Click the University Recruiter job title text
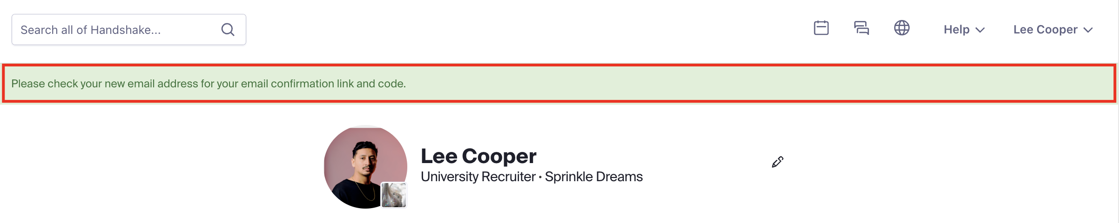The width and height of the screenshot is (1119, 223). 478,177
